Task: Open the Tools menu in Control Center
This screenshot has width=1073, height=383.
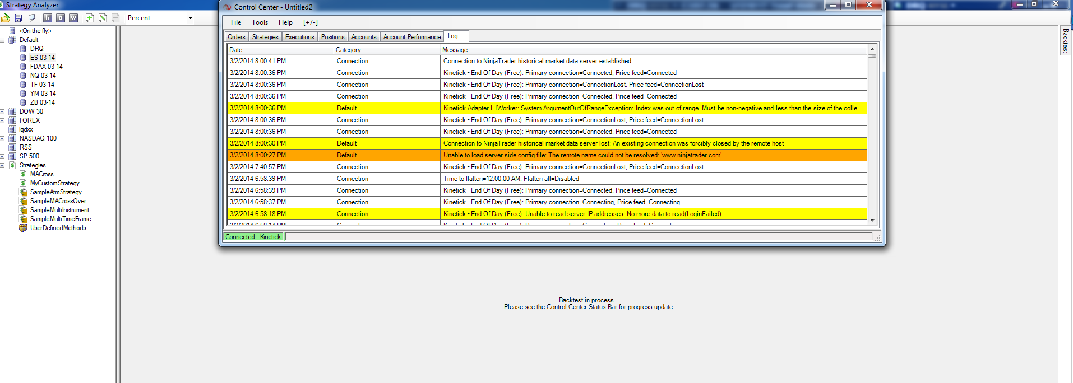Action: click(x=260, y=22)
